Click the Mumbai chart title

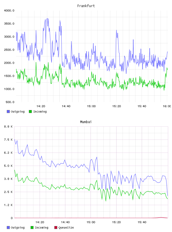86,122
